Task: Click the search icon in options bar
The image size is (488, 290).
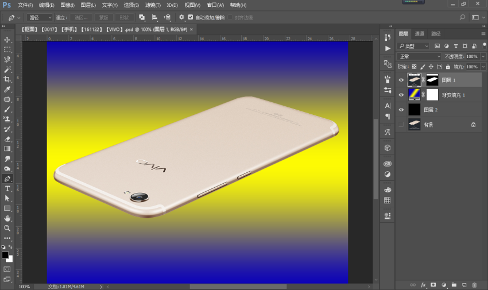Action: pyautogui.click(x=463, y=17)
